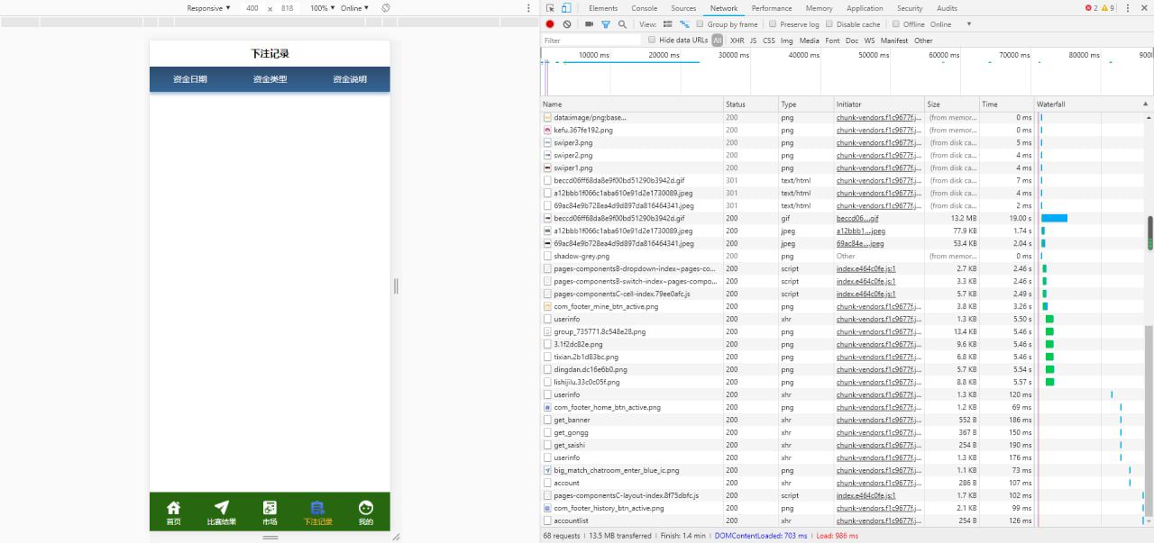The width and height of the screenshot is (1154, 543).
Task: Click the red record network log button
Action: [x=550, y=24]
